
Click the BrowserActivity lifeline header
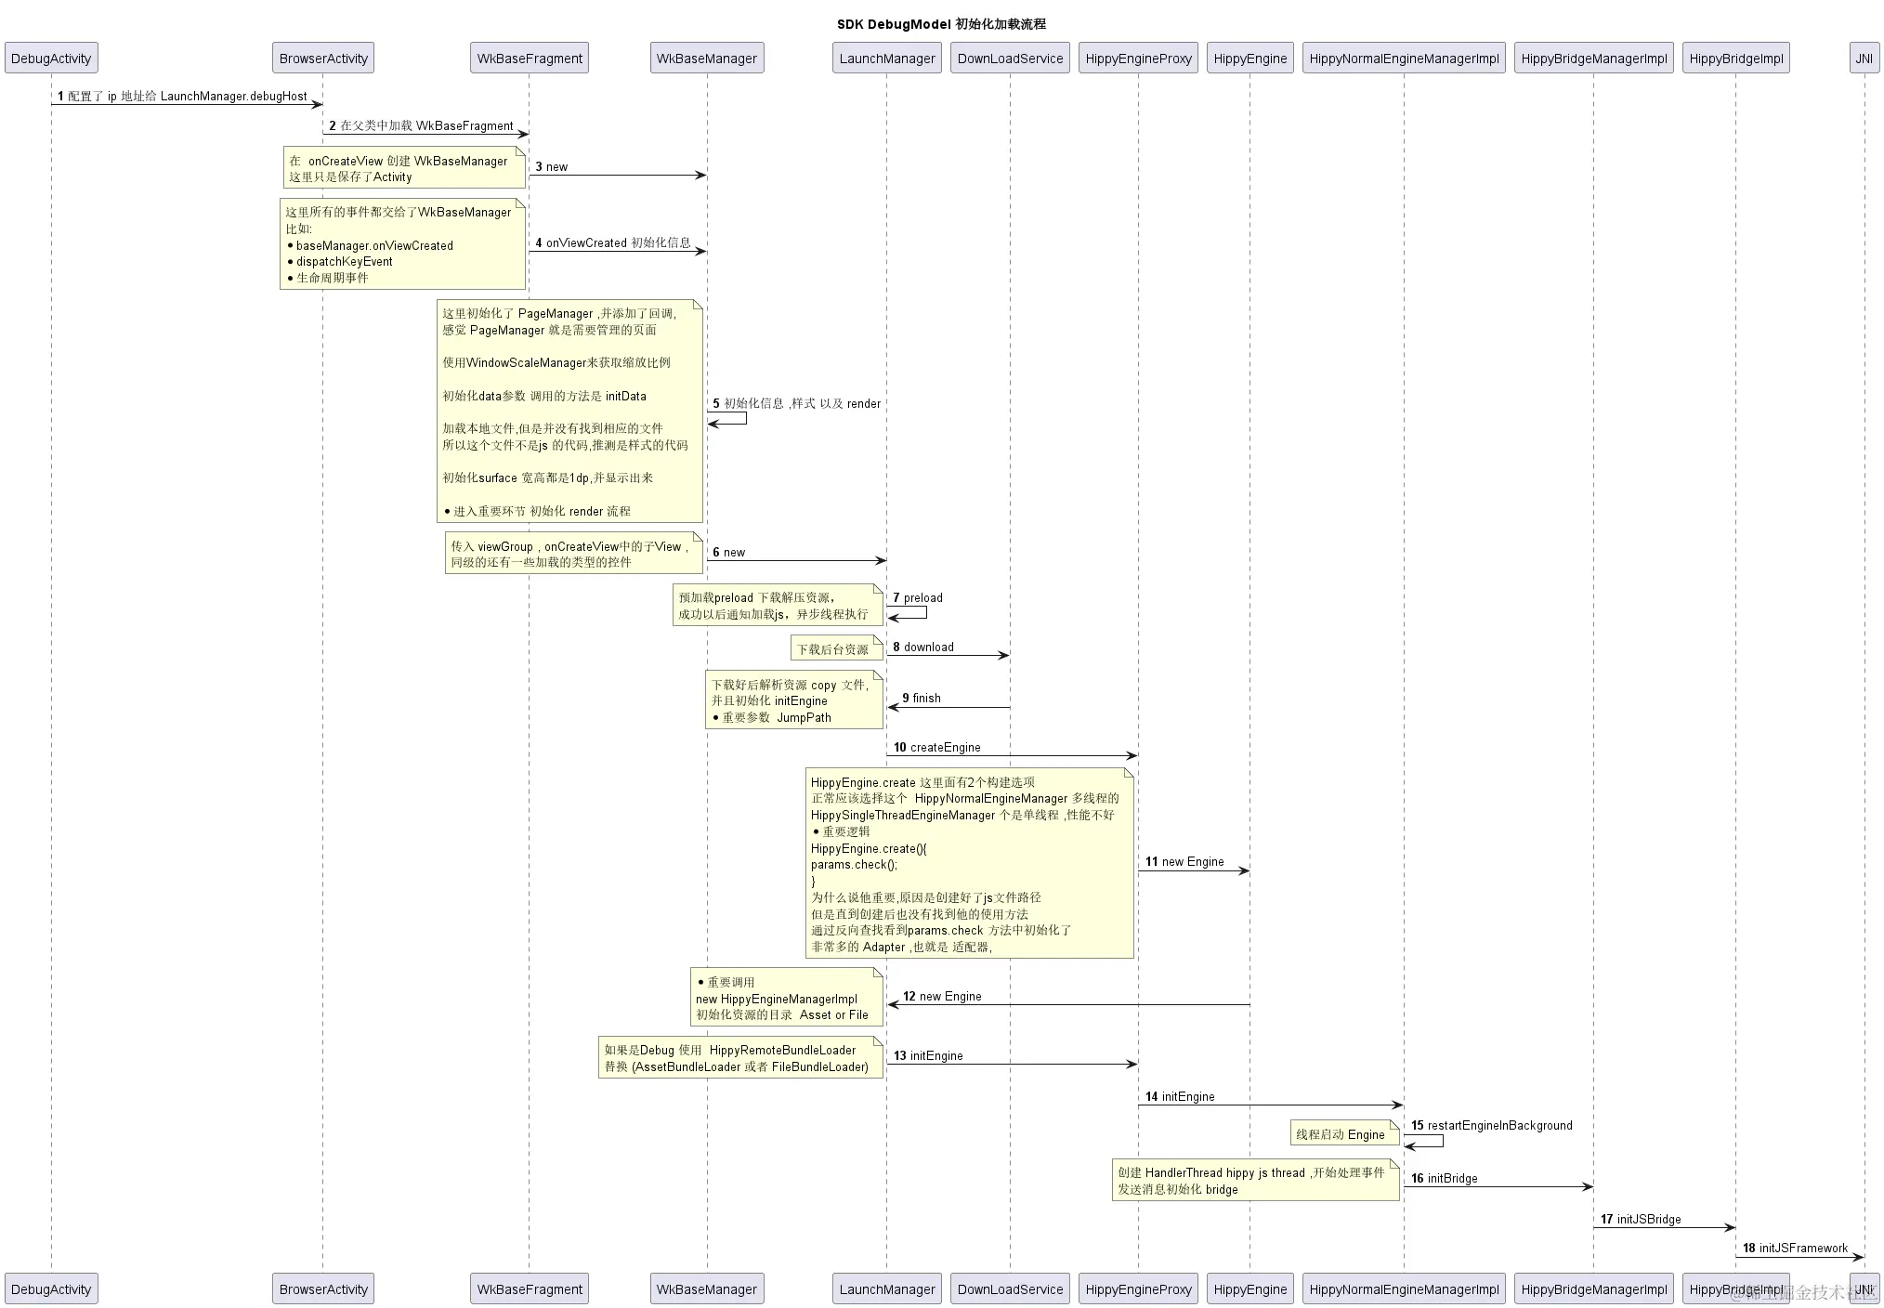[x=322, y=58]
